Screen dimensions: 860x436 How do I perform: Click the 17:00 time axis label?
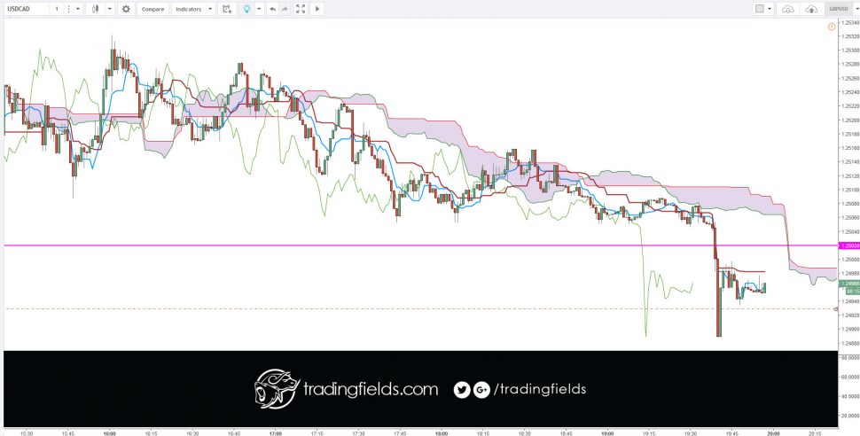(275, 432)
